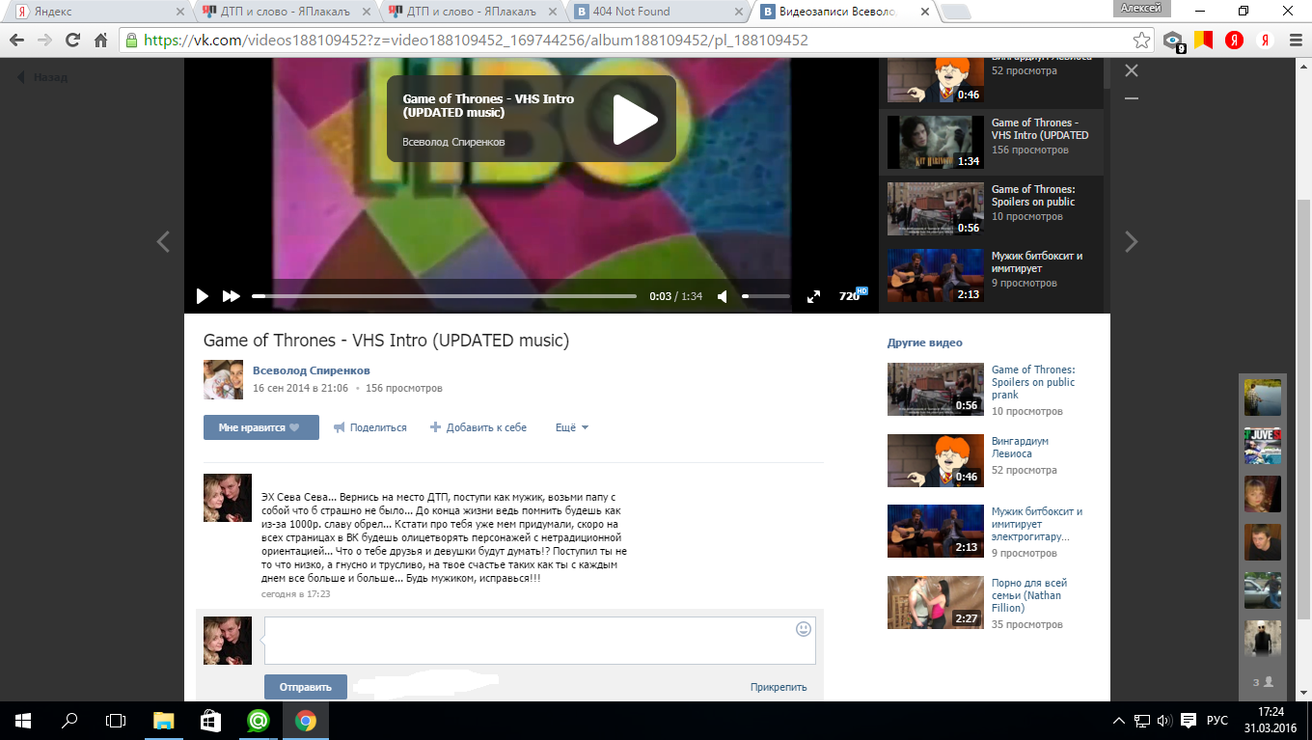Click the Прикрепить link
This screenshot has height=740, width=1312.
(x=779, y=687)
